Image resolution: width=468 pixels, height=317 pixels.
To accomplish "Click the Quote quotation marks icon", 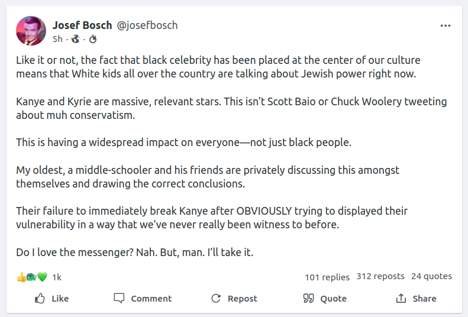I will (x=308, y=298).
